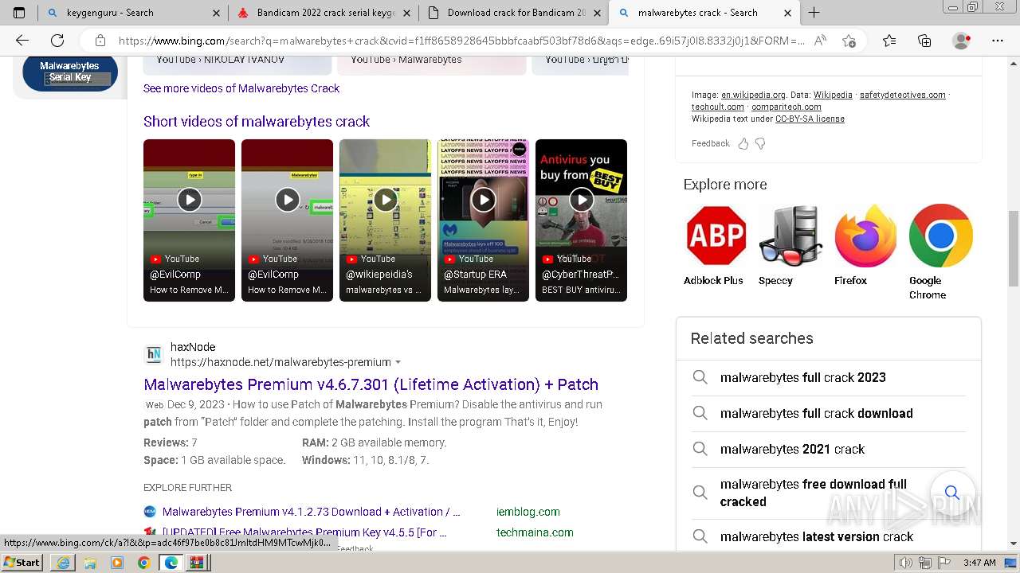
Task: Search malwarebytes latest version crack
Action: tap(817, 536)
